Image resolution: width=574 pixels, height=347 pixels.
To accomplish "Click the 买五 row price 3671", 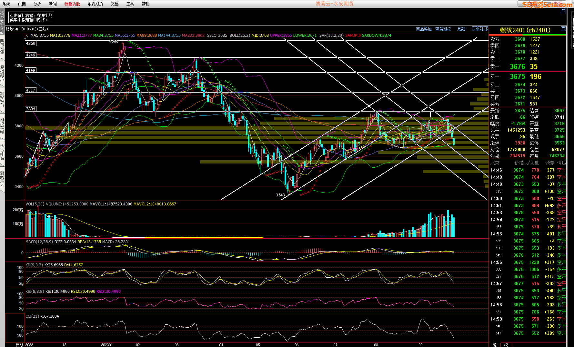I will click(x=520, y=104).
